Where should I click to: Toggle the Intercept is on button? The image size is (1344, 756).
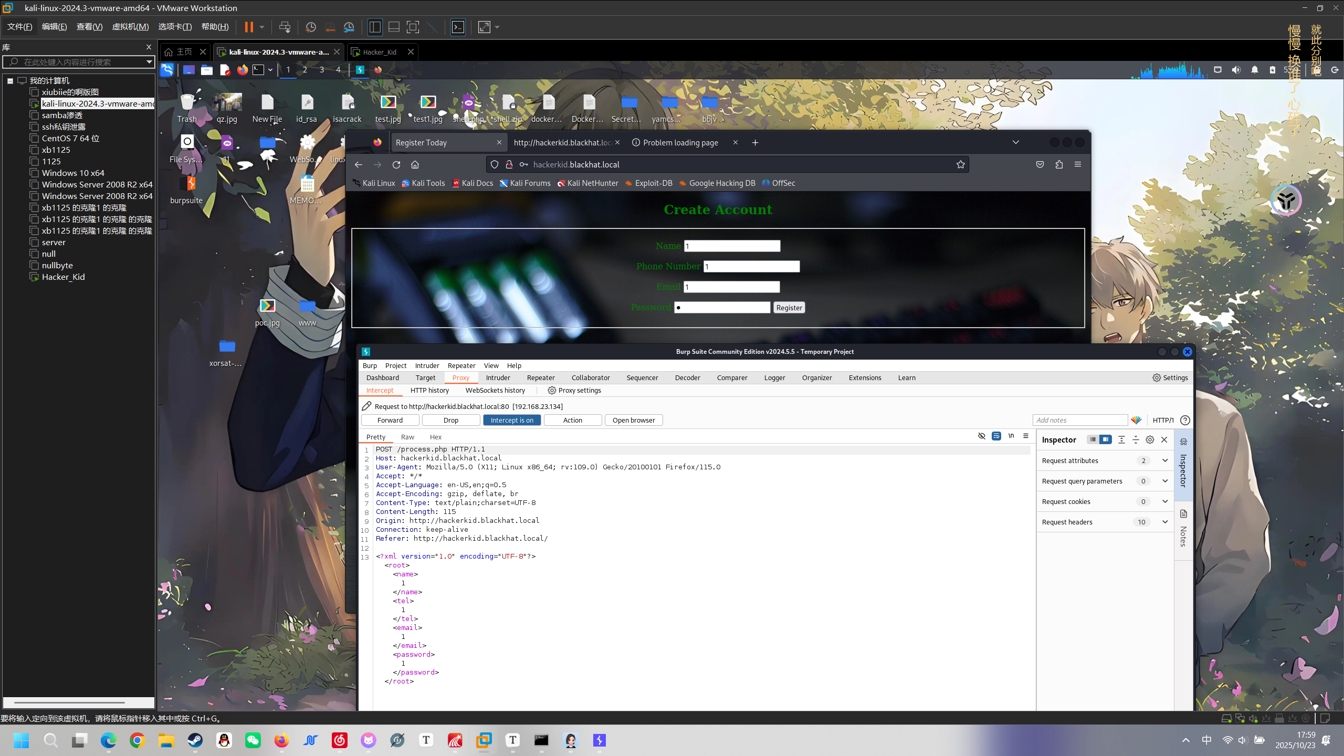[x=511, y=420]
